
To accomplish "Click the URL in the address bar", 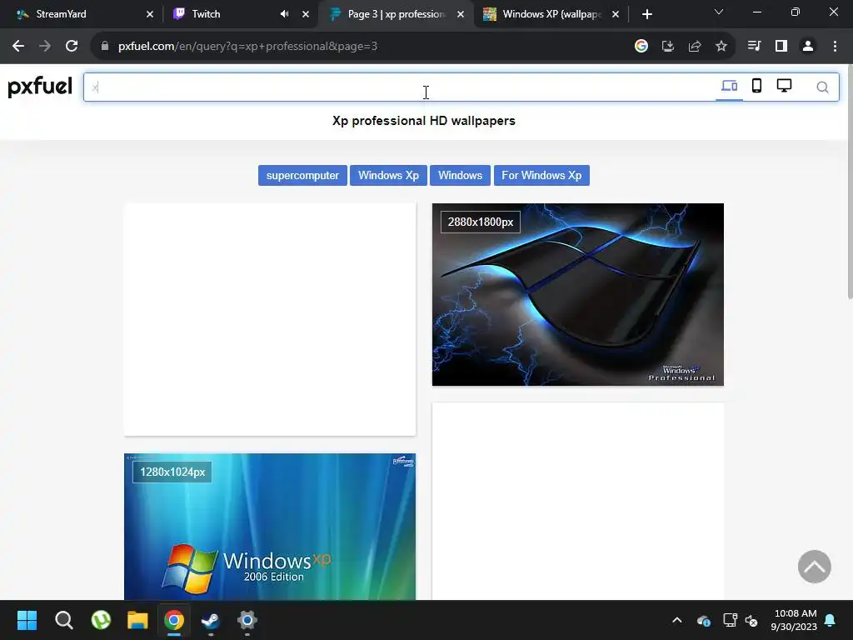I will (247, 47).
